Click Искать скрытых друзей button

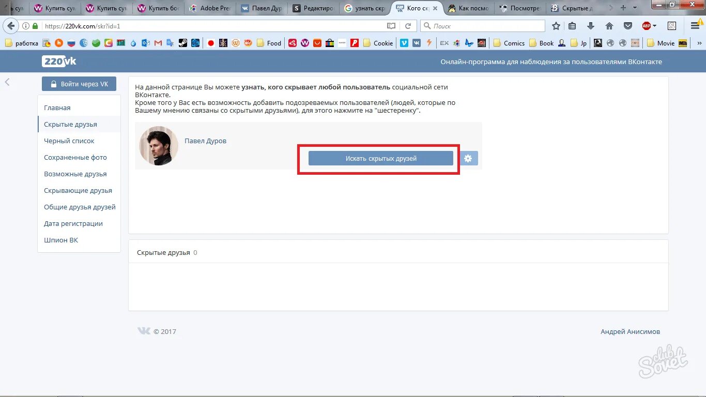381,158
